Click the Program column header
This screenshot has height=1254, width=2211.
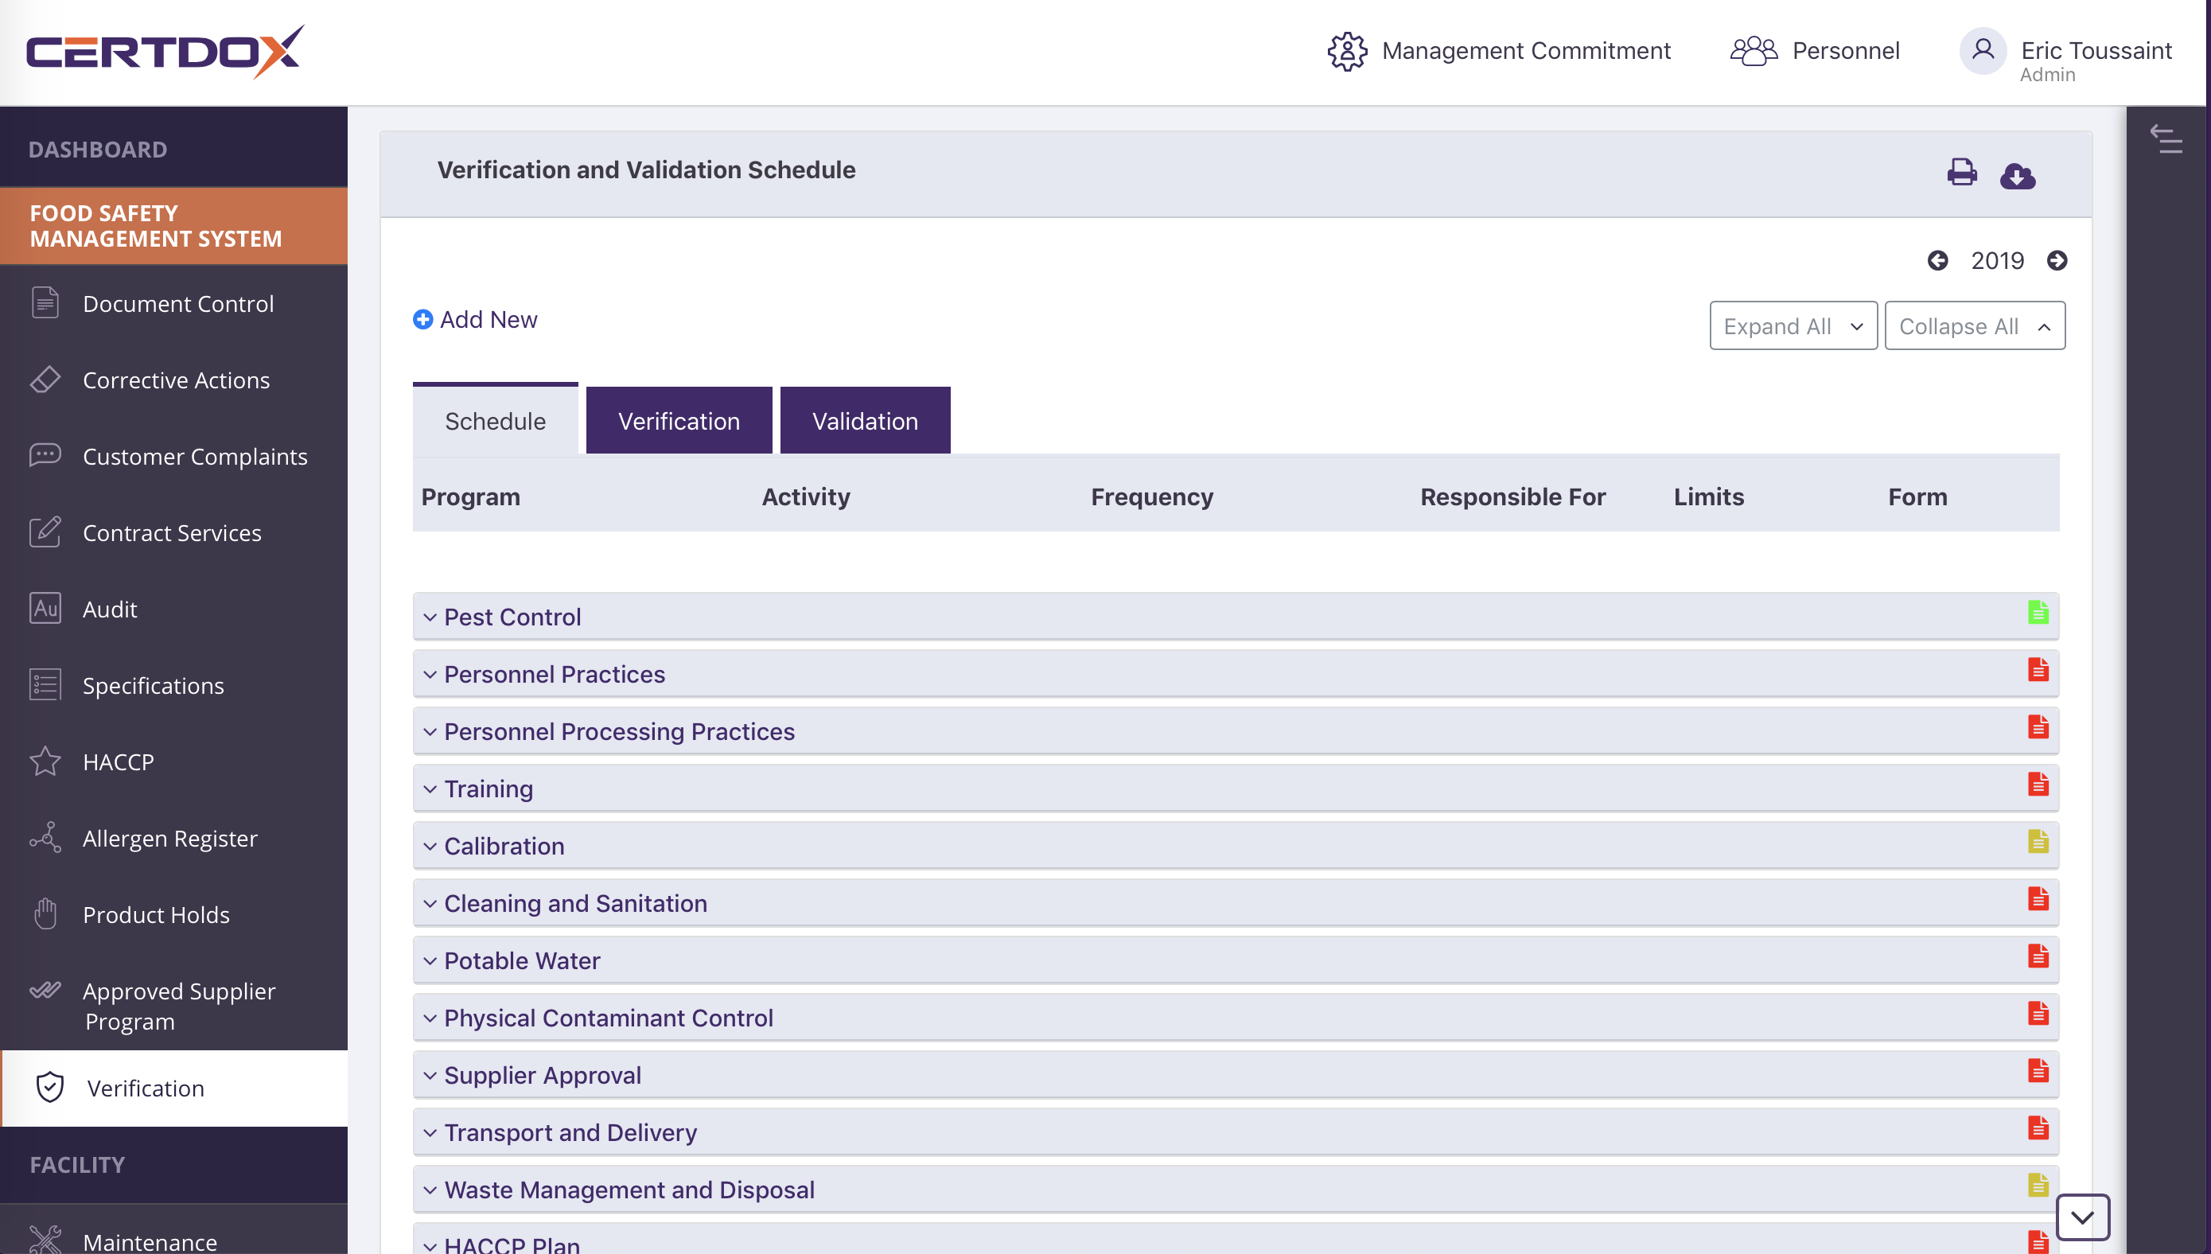(471, 496)
